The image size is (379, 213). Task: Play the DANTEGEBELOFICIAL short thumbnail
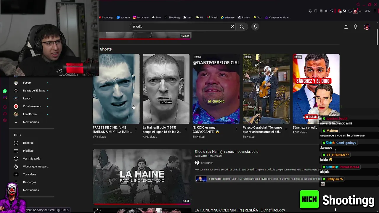point(216,89)
